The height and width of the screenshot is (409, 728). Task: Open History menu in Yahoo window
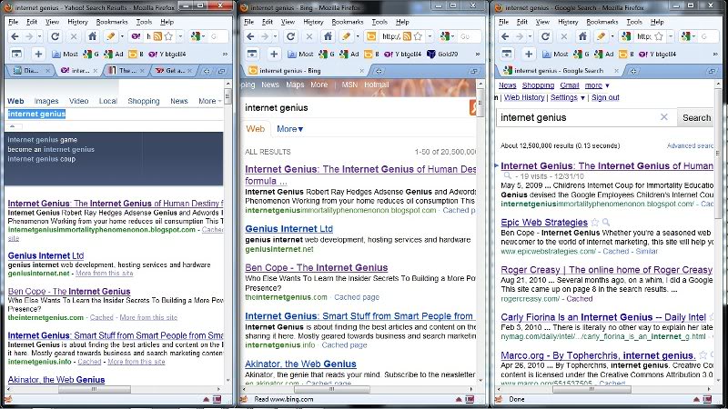tap(77, 22)
